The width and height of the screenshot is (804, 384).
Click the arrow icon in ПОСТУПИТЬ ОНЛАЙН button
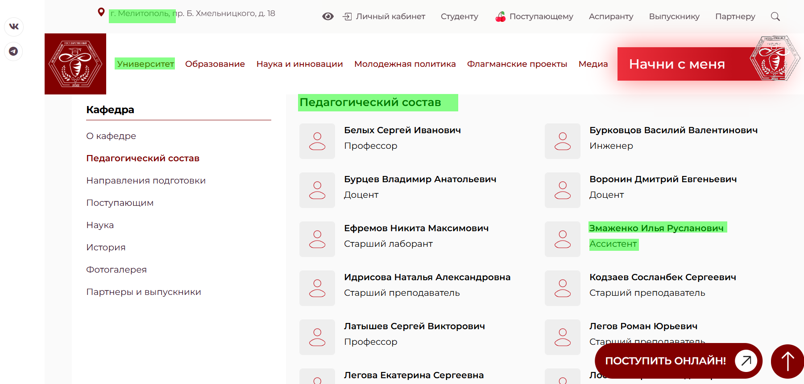coord(746,361)
